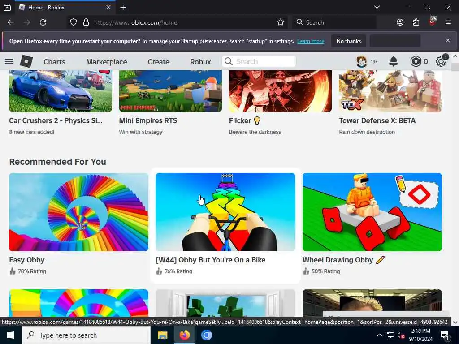The width and height of the screenshot is (459, 344).
Task: Click the browser forward arrow
Action: point(26,22)
